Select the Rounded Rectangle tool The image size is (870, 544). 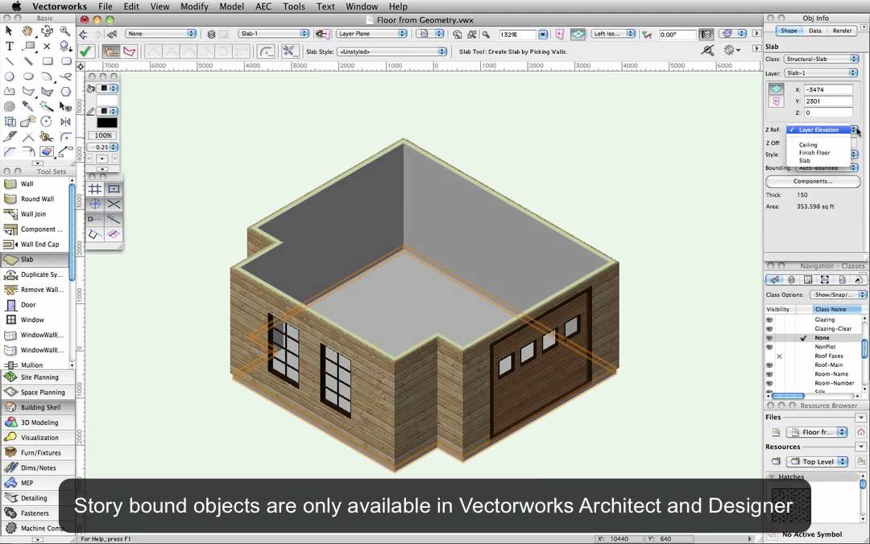(65, 61)
